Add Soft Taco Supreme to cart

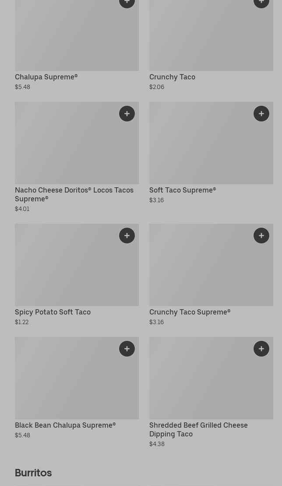point(261,114)
